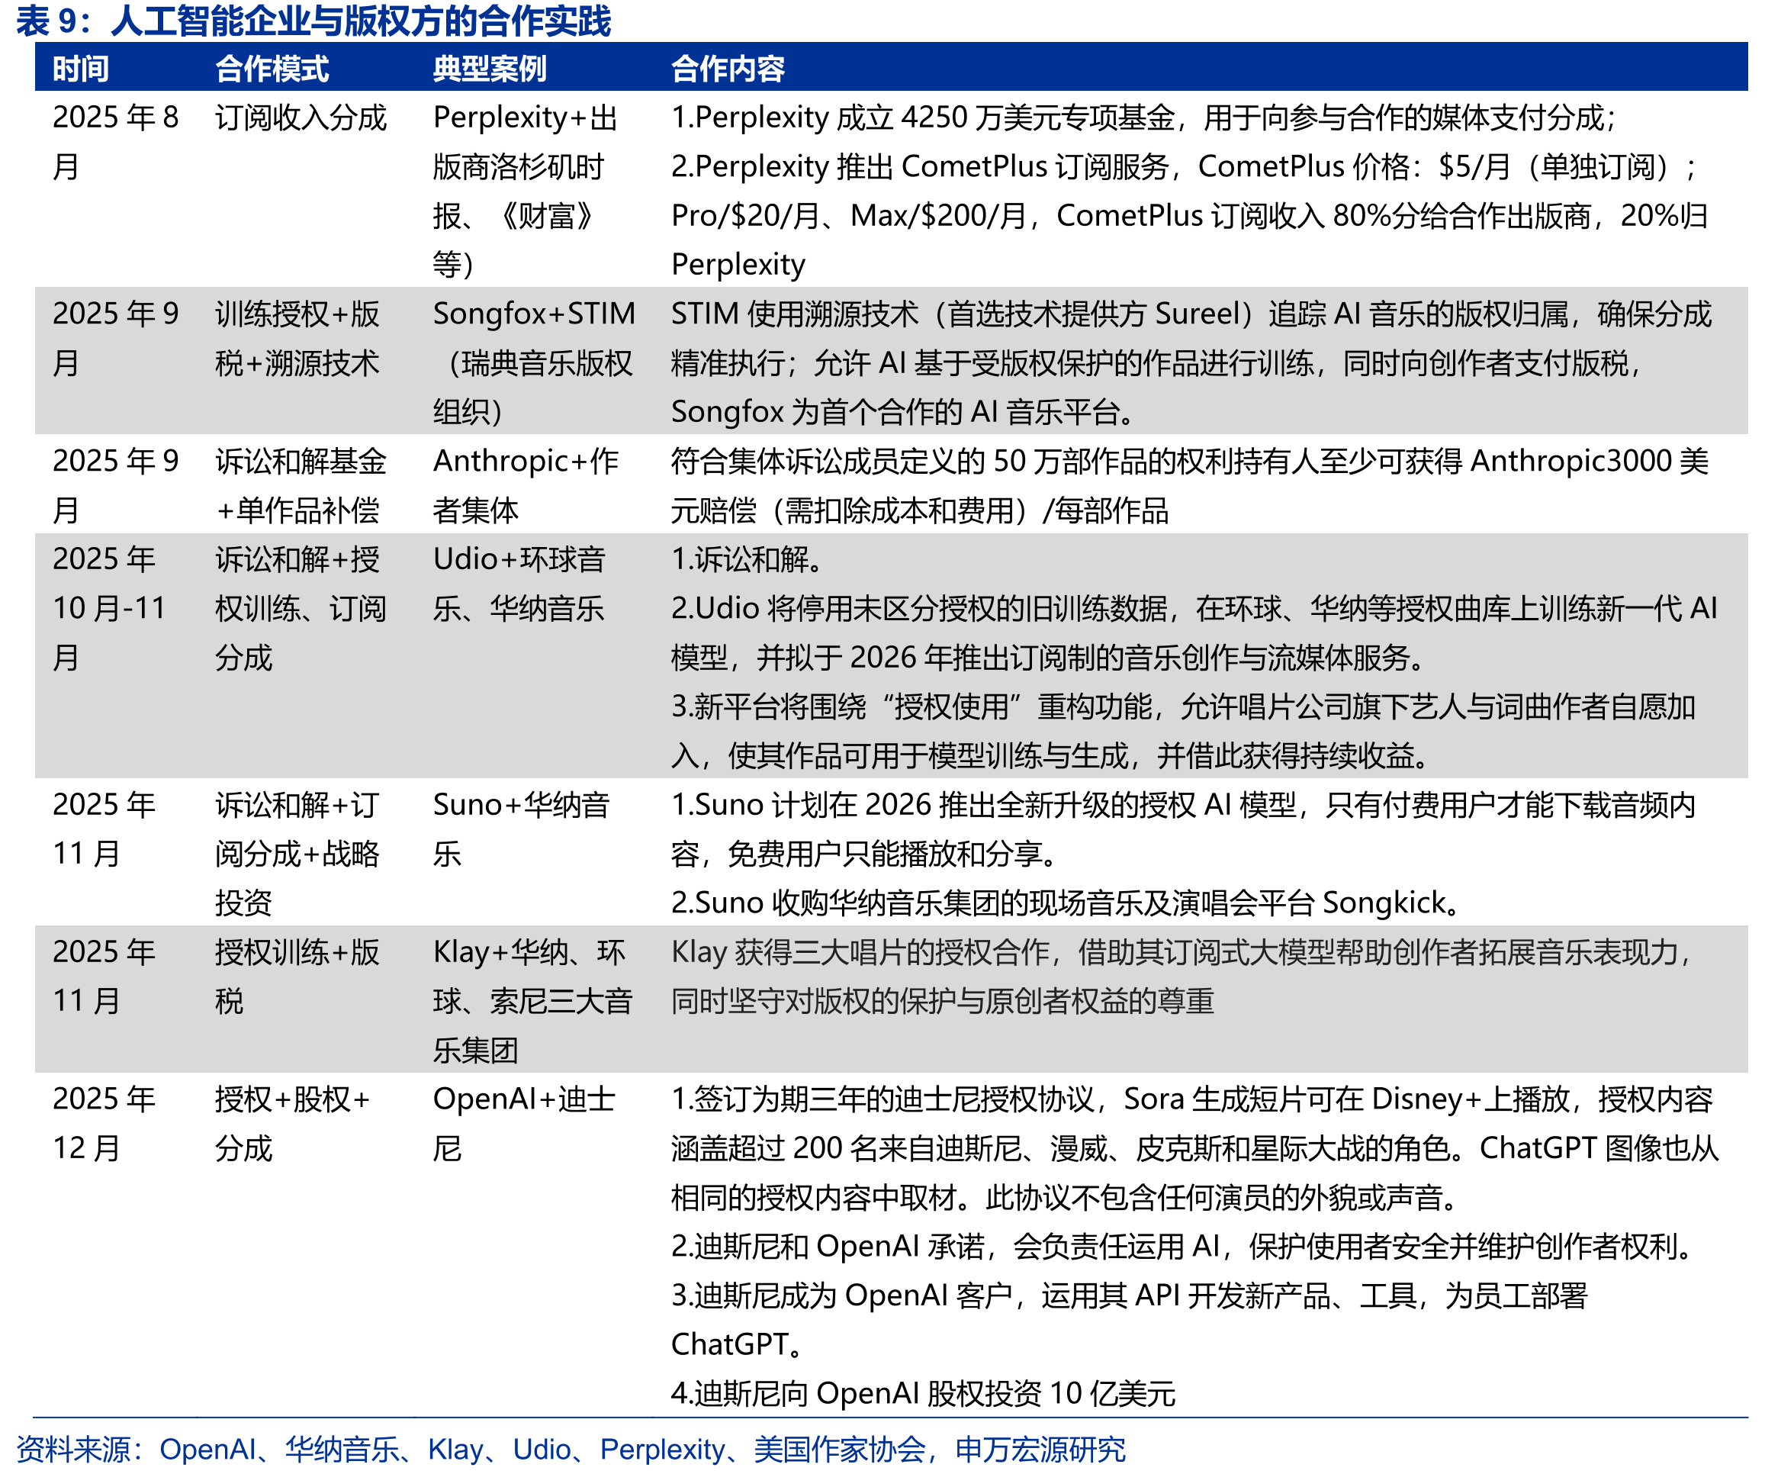Click the line 'Pro/$20/月、Max/$200/月'
The width and height of the screenshot is (1765, 1474).
(x=1189, y=216)
